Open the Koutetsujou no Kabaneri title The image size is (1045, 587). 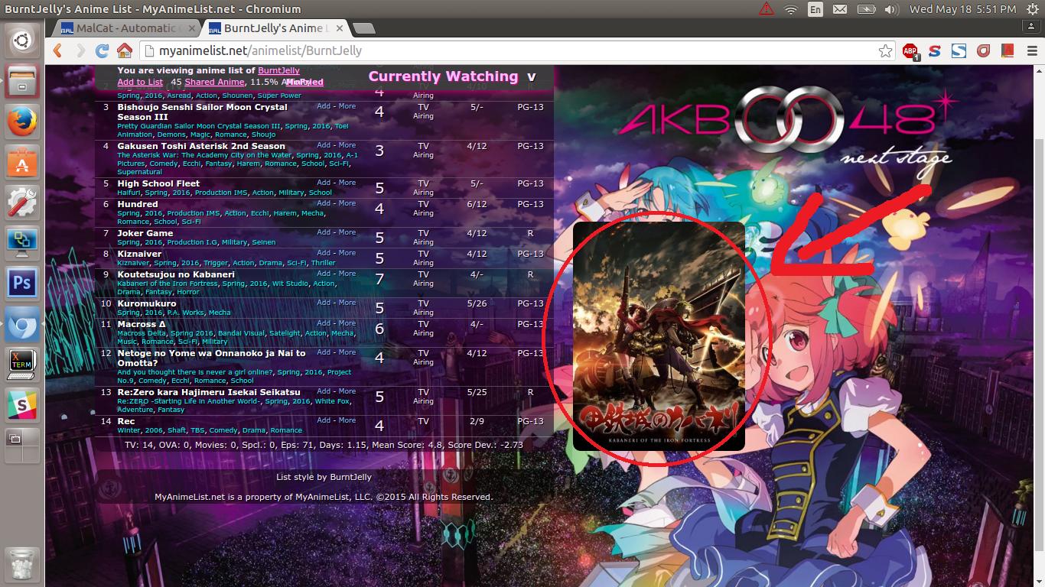tap(176, 274)
